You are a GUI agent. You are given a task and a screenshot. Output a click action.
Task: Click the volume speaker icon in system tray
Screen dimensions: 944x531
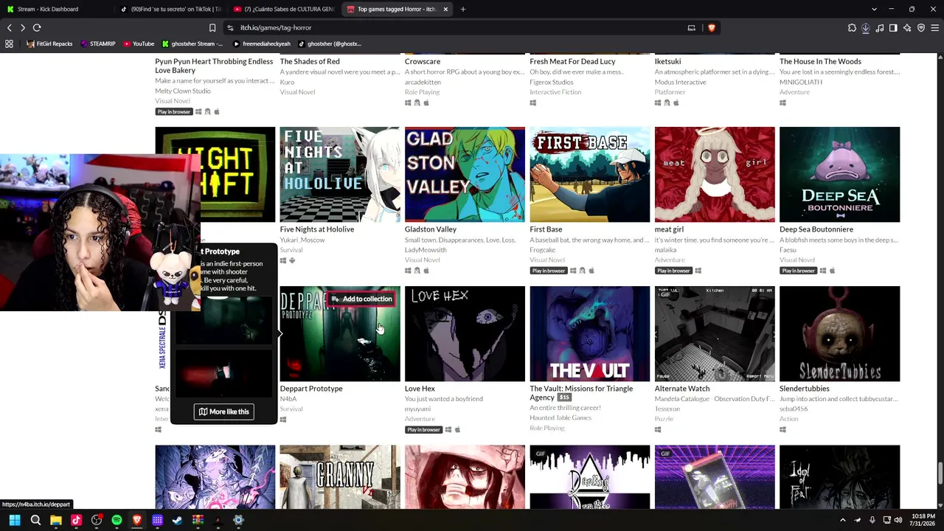(x=898, y=521)
